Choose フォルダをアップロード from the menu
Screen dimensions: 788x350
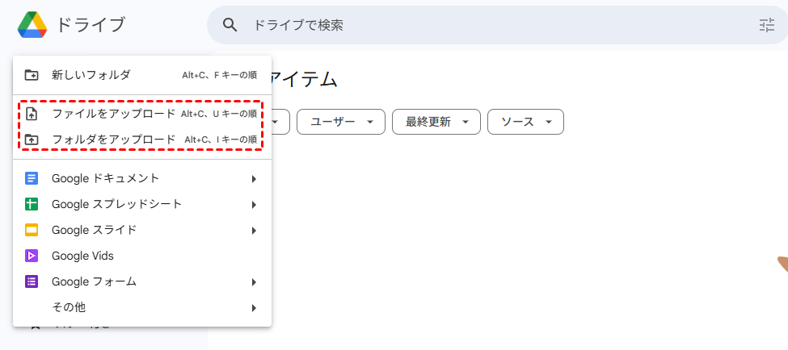point(142,140)
